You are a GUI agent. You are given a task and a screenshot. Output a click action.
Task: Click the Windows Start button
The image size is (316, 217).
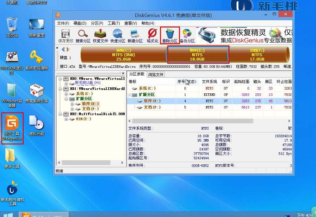[x=8, y=215]
